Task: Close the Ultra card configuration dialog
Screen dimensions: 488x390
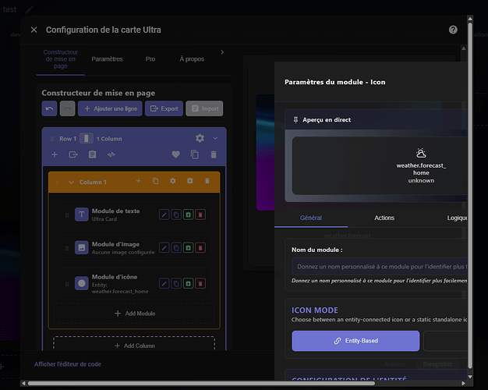Action: pyautogui.click(x=34, y=30)
